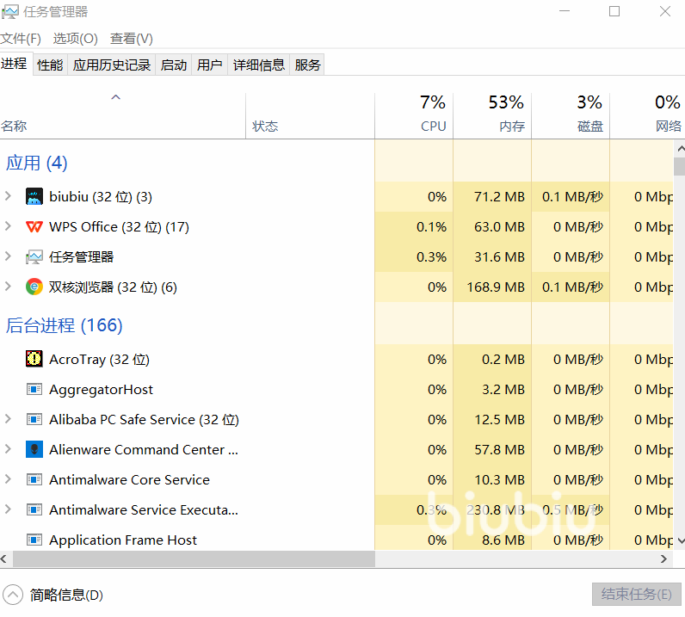
Task: Click the 任务管理器 process icon
Action: click(34, 257)
